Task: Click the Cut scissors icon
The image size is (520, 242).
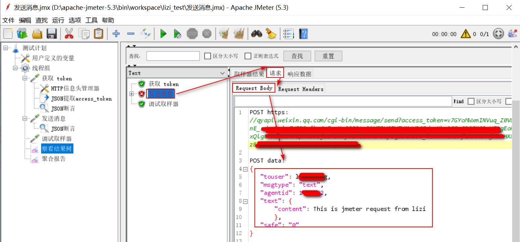Action: [69, 34]
